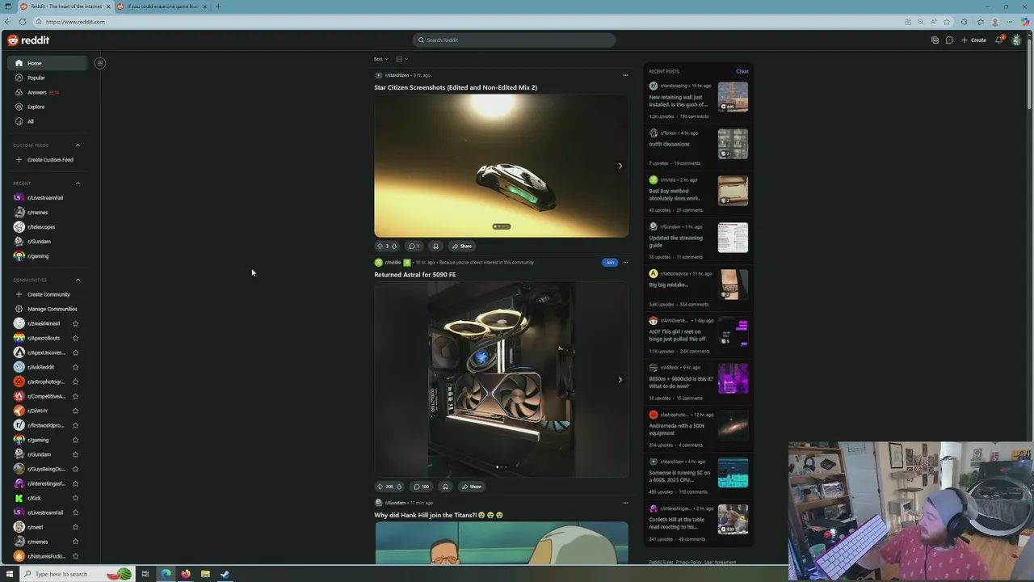The width and height of the screenshot is (1034, 582).
Task: Give award on the Star Citizen post
Action: (435, 246)
